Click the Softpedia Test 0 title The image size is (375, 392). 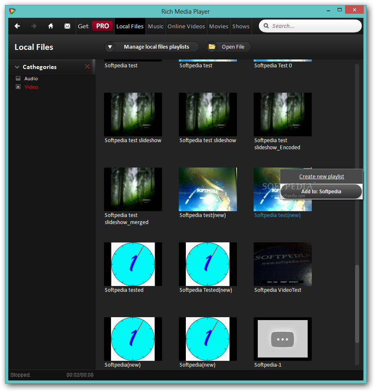[x=273, y=66]
